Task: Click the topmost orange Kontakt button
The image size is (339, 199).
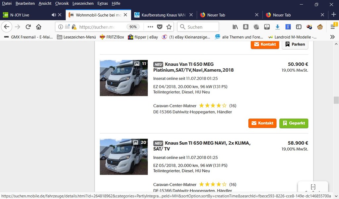Action: click(x=265, y=44)
